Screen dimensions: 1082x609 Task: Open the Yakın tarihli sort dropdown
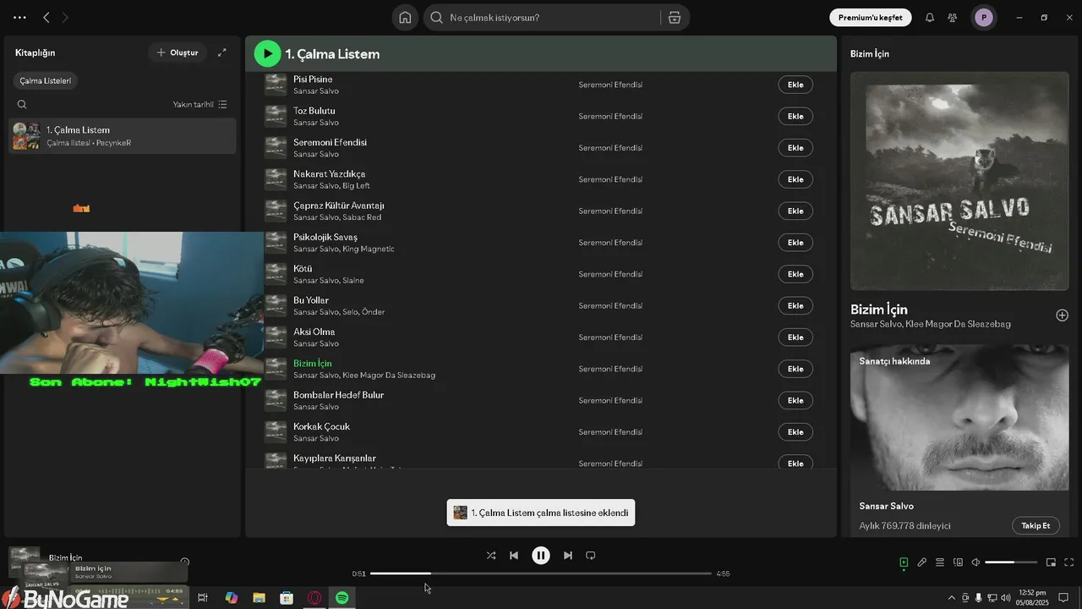click(x=199, y=105)
